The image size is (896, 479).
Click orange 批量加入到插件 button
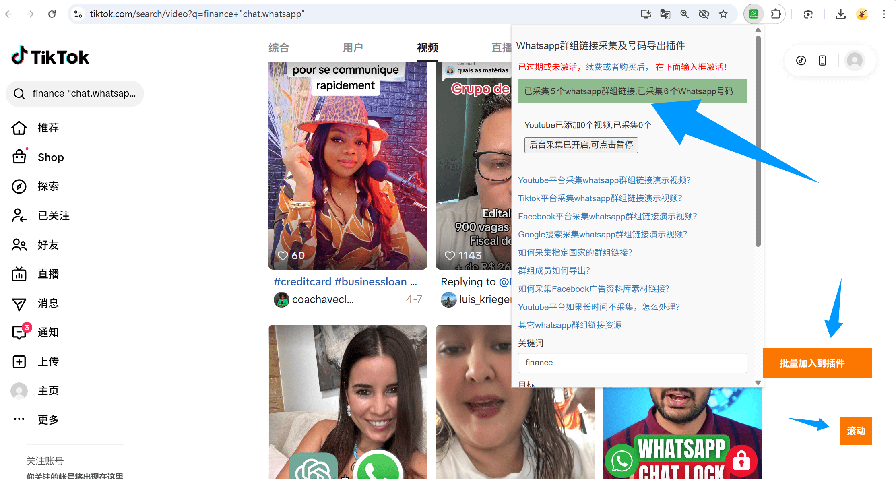tap(817, 363)
